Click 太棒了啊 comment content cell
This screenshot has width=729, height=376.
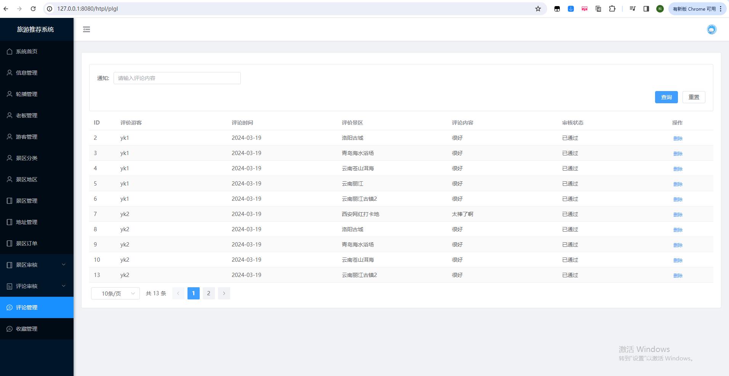coord(463,214)
